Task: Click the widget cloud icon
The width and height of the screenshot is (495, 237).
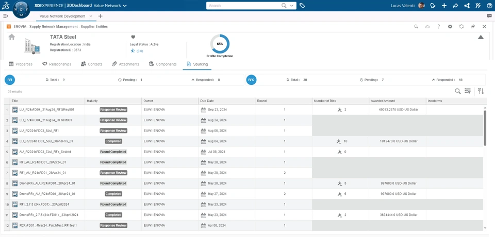Action: tap(427, 27)
